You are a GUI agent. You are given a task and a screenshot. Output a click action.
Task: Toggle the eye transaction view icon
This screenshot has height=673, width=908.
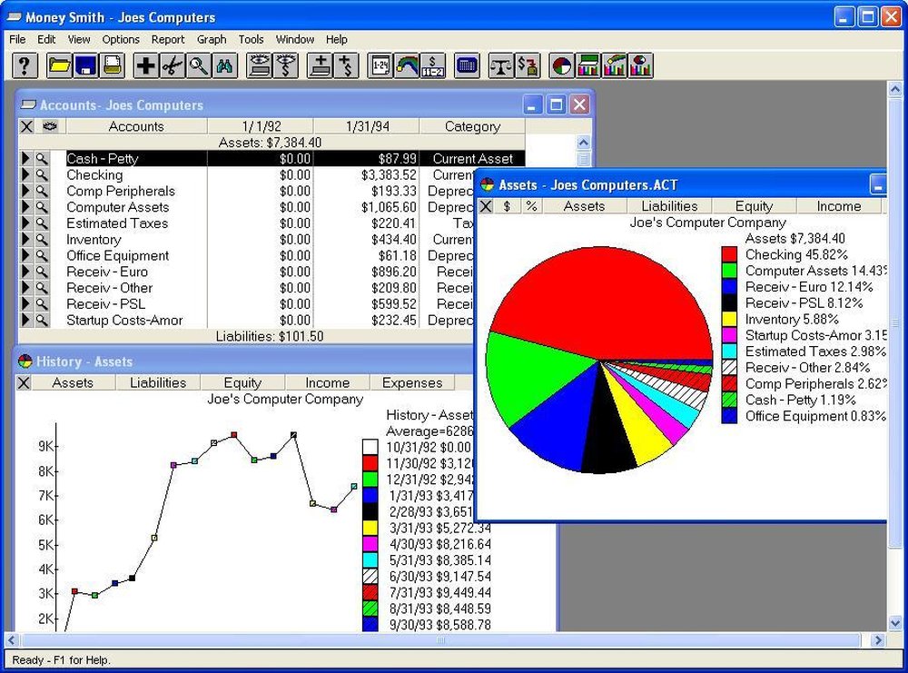coord(50,126)
